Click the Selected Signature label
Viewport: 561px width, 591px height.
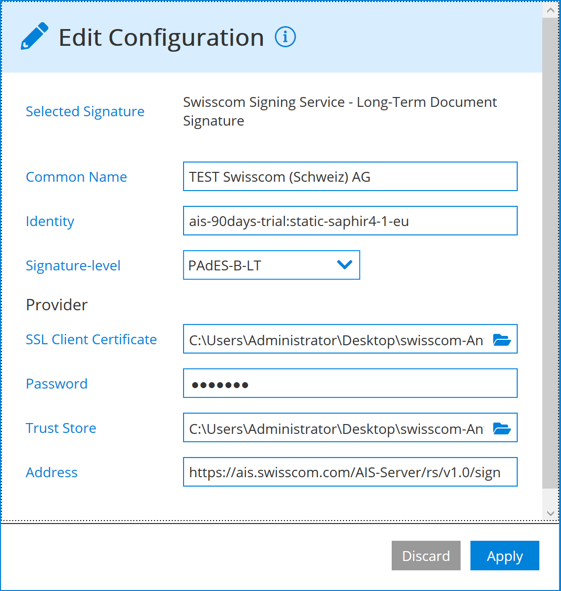[x=85, y=111]
